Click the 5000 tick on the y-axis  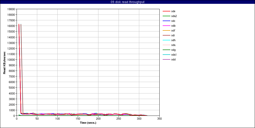(x=12, y=88)
